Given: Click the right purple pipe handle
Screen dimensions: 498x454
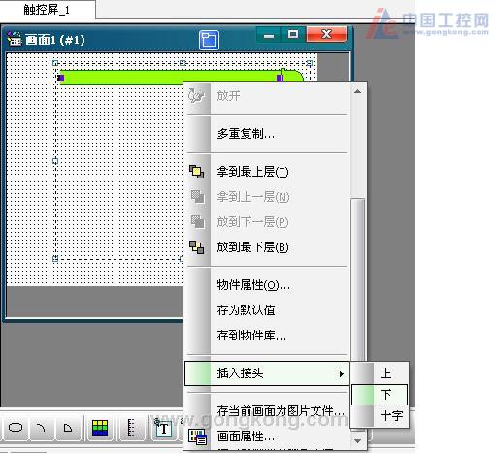Looking at the screenshot, I should point(281,78).
